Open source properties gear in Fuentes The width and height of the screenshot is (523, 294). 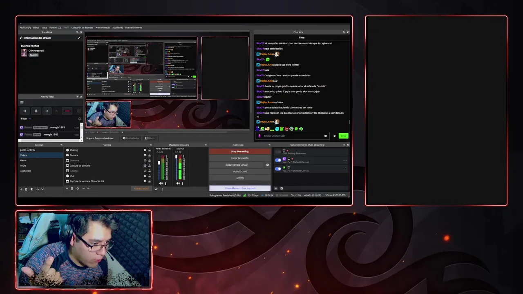(78, 189)
